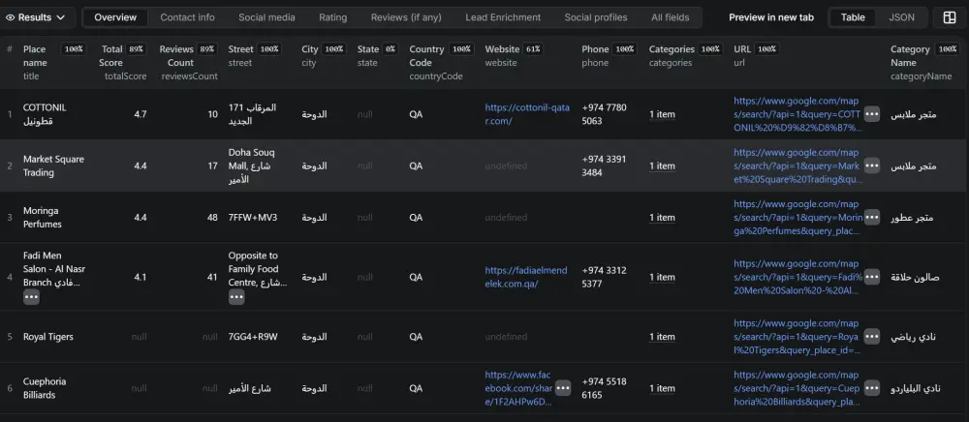Click phone number +974 7780 5063
969x422 pixels.
pos(604,114)
